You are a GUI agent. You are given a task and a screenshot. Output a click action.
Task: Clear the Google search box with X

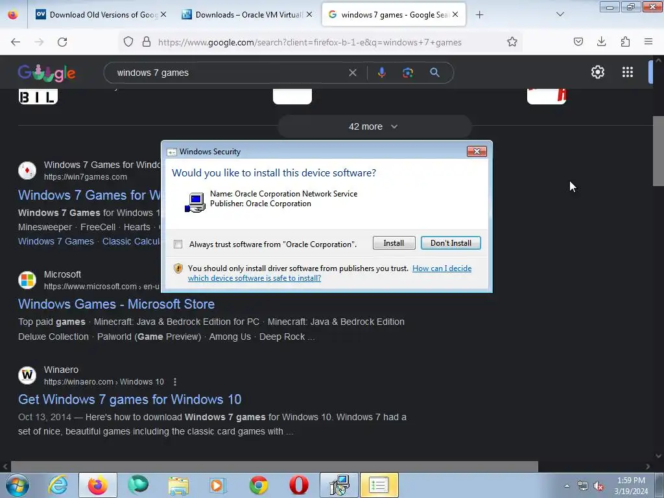[x=352, y=73]
